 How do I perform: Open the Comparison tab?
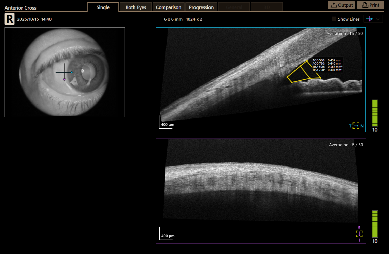(x=168, y=7)
